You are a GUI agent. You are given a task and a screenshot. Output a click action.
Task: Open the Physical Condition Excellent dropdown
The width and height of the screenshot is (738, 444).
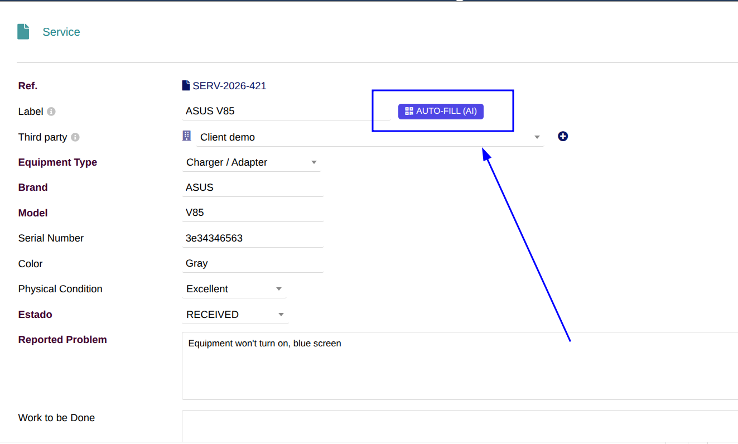[x=234, y=289]
